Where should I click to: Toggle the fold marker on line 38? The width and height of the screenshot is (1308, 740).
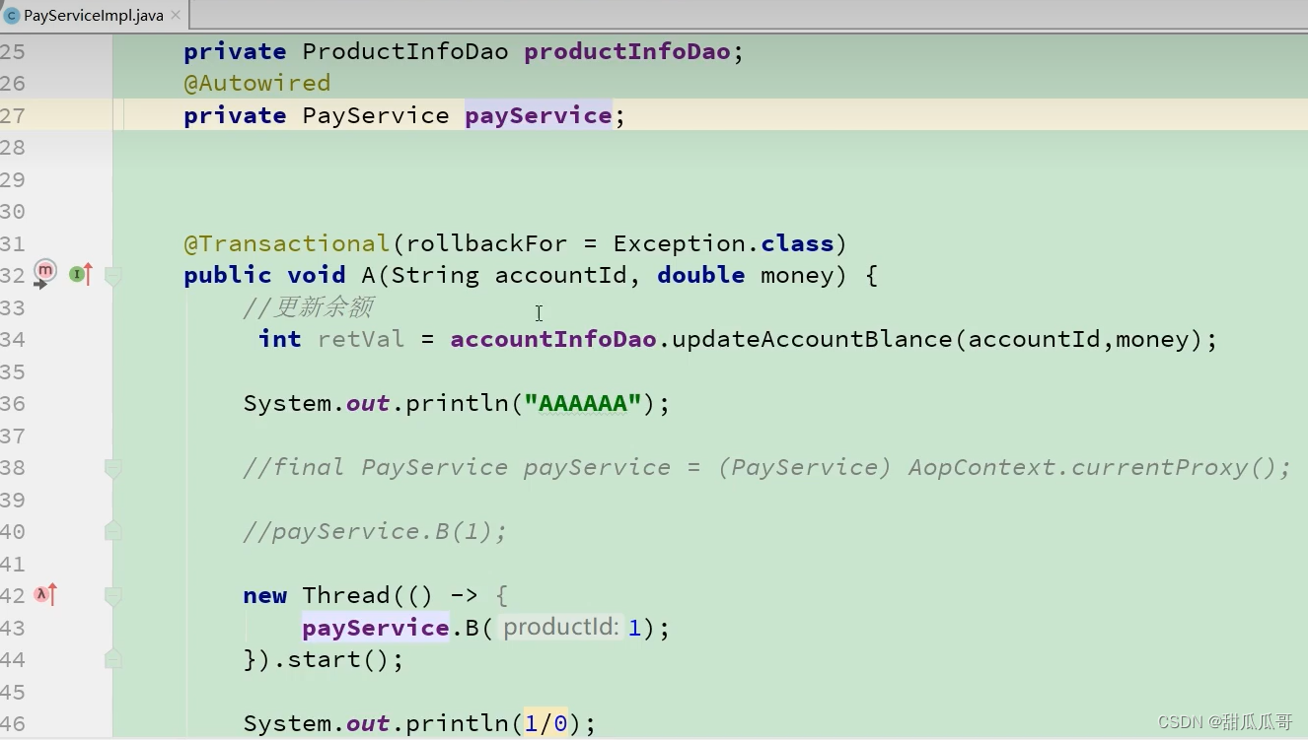[113, 468]
